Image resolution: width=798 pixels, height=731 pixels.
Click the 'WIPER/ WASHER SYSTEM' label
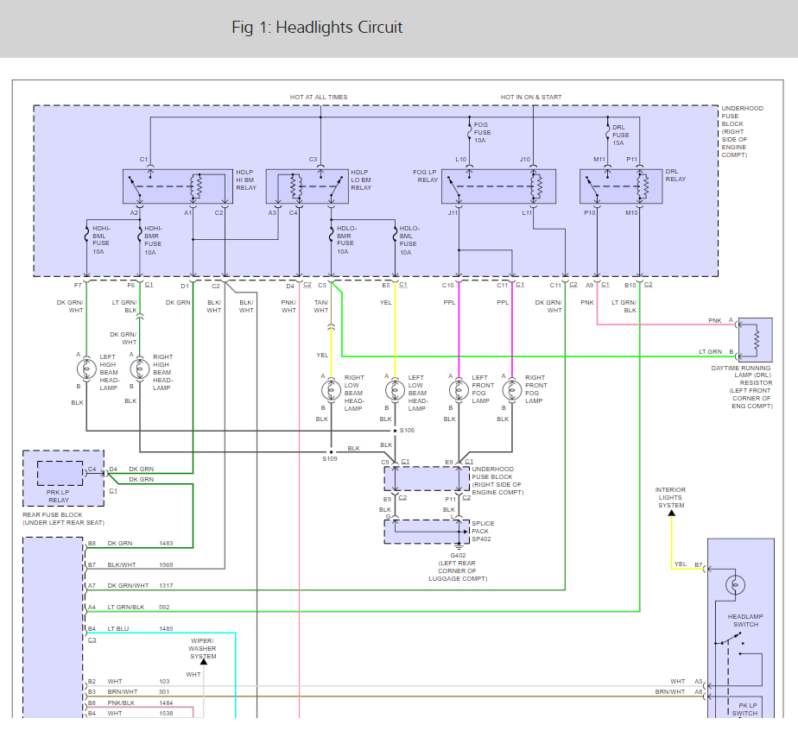point(203,649)
